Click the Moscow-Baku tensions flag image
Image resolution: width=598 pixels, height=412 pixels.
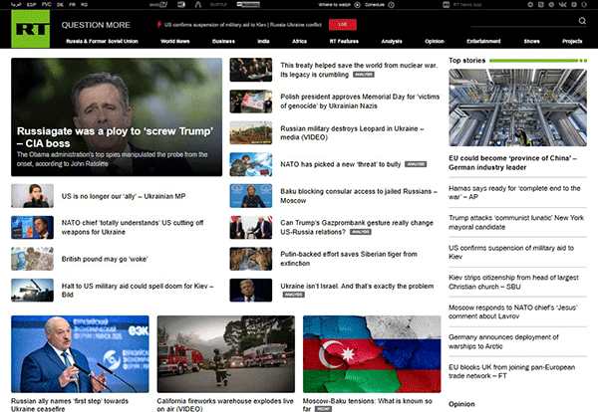(372, 354)
